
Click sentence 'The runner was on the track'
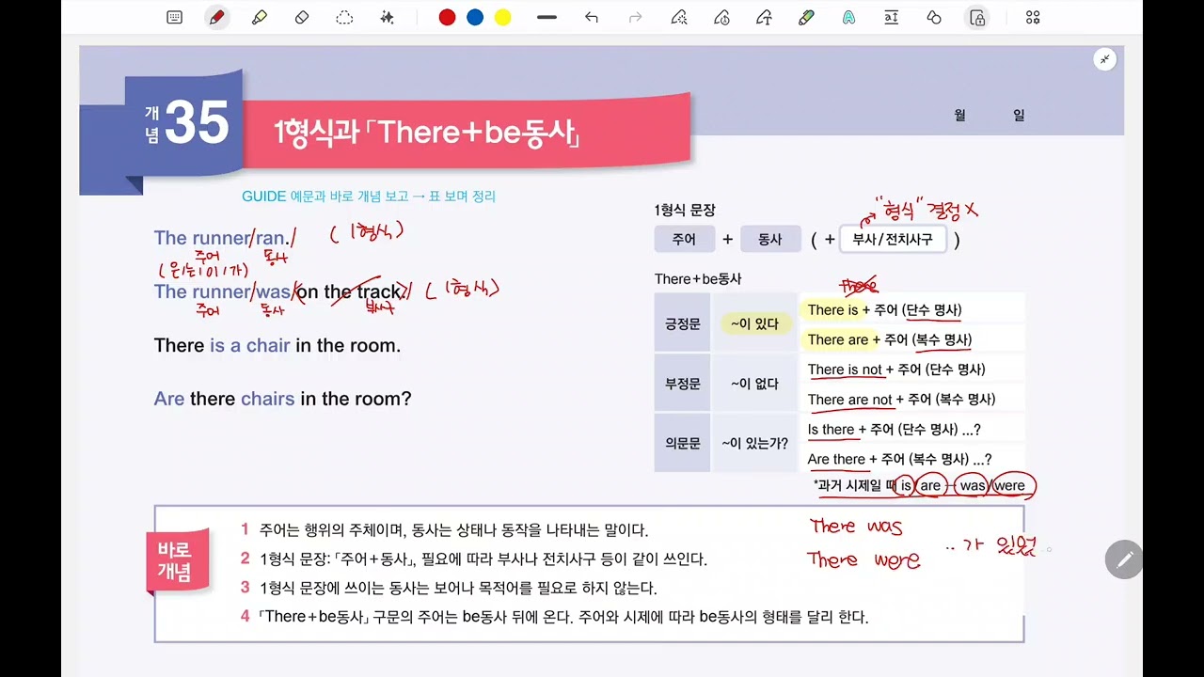coord(279,291)
